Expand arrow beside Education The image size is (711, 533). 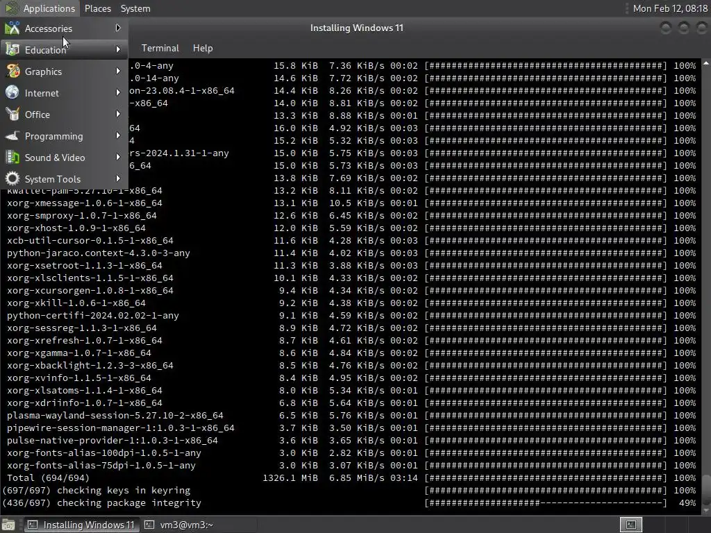point(118,49)
